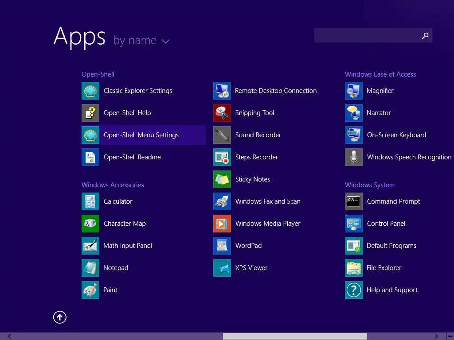The height and width of the screenshot is (340, 454).
Task: Click the sort order chevron arrow
Action: click(x=166, y=41)
